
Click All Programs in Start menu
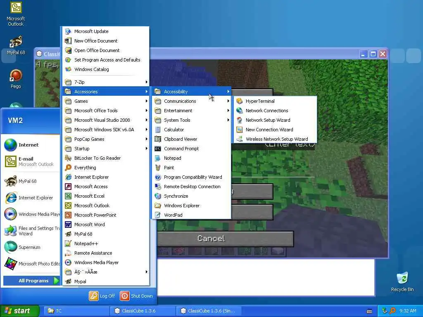point(31,281)
